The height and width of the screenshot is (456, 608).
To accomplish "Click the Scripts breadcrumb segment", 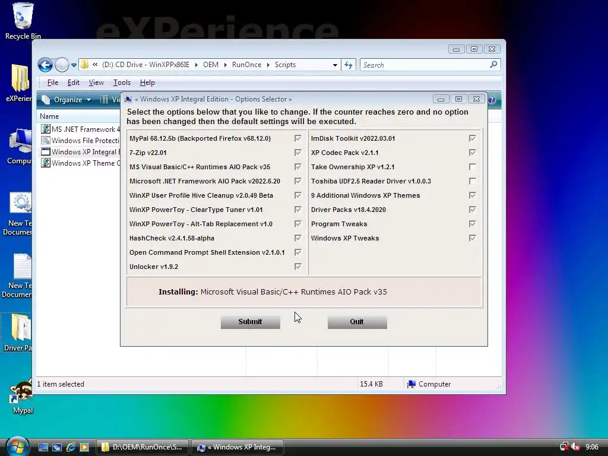I will coord(285,65).
